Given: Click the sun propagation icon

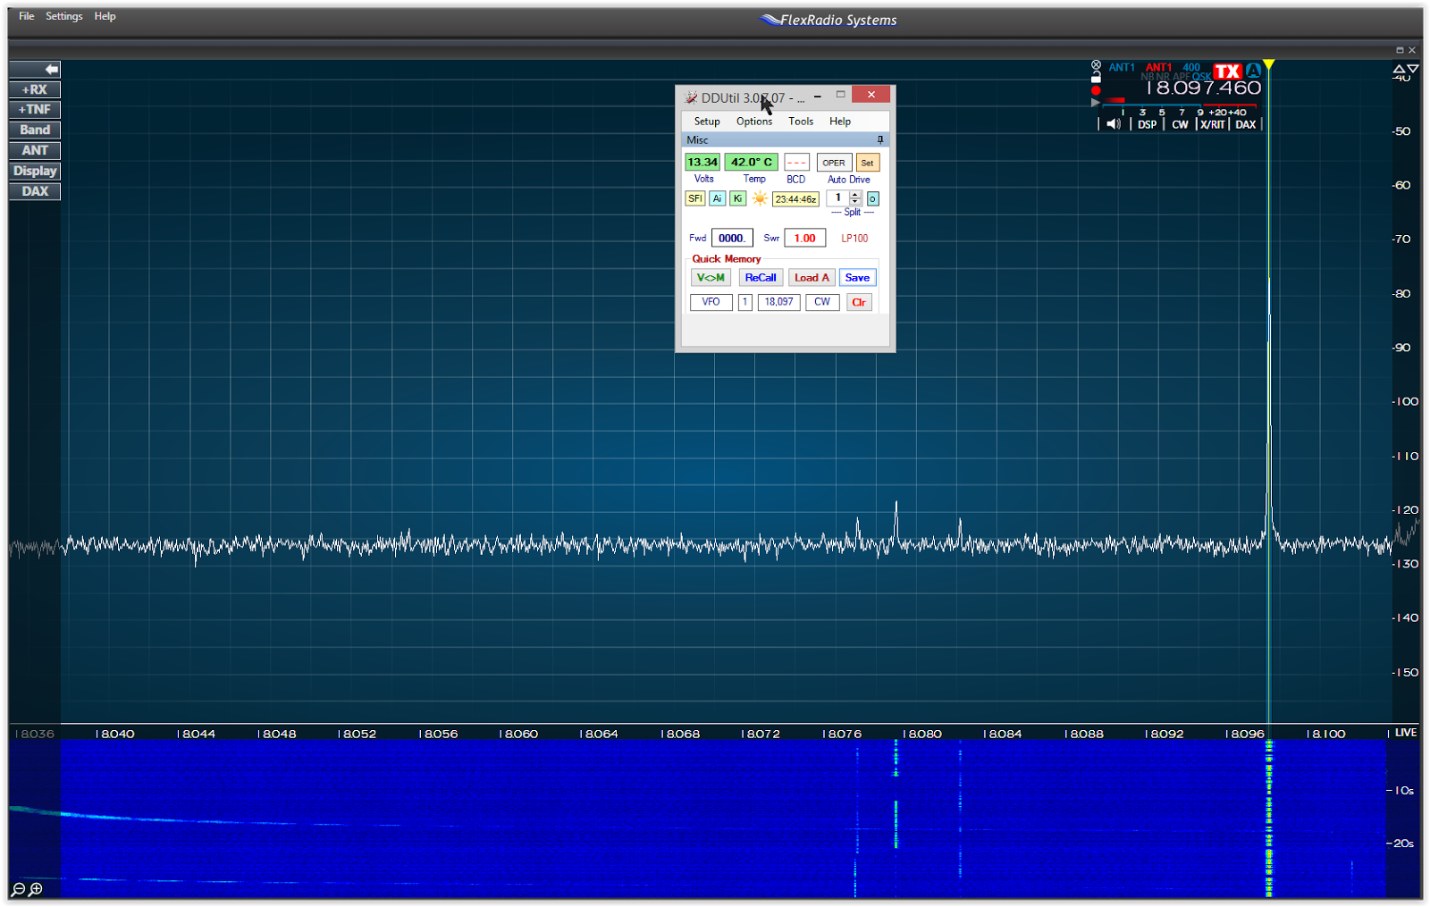Looking at the screenshot, I should (x=760, y=198).
